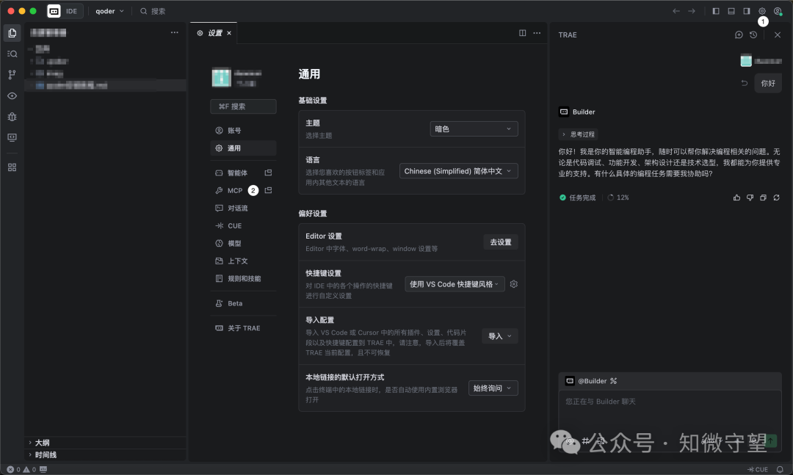793x475 pixels.
Task: Open the 规则和技能 settings section
Action: click(243, 279)
